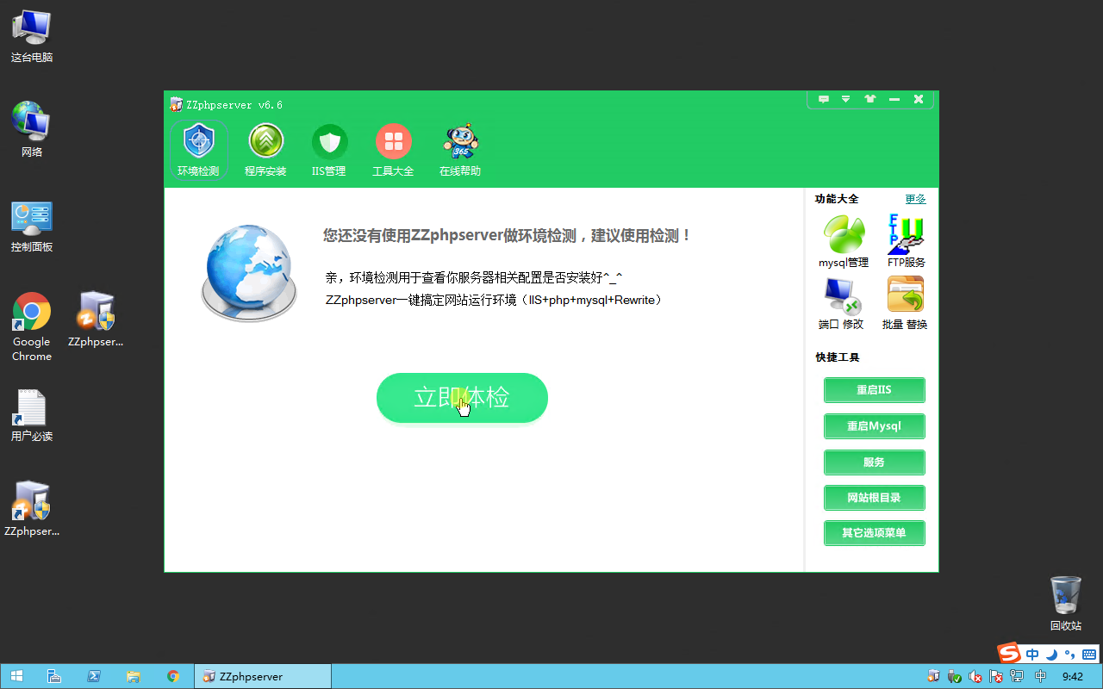Image resolution: width=1103 pixels, height=689 pixels.
Task: Open the 批量 替换 tool icon
Action: 905,303
